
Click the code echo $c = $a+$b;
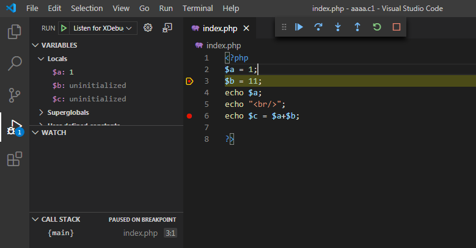point(262,115)
